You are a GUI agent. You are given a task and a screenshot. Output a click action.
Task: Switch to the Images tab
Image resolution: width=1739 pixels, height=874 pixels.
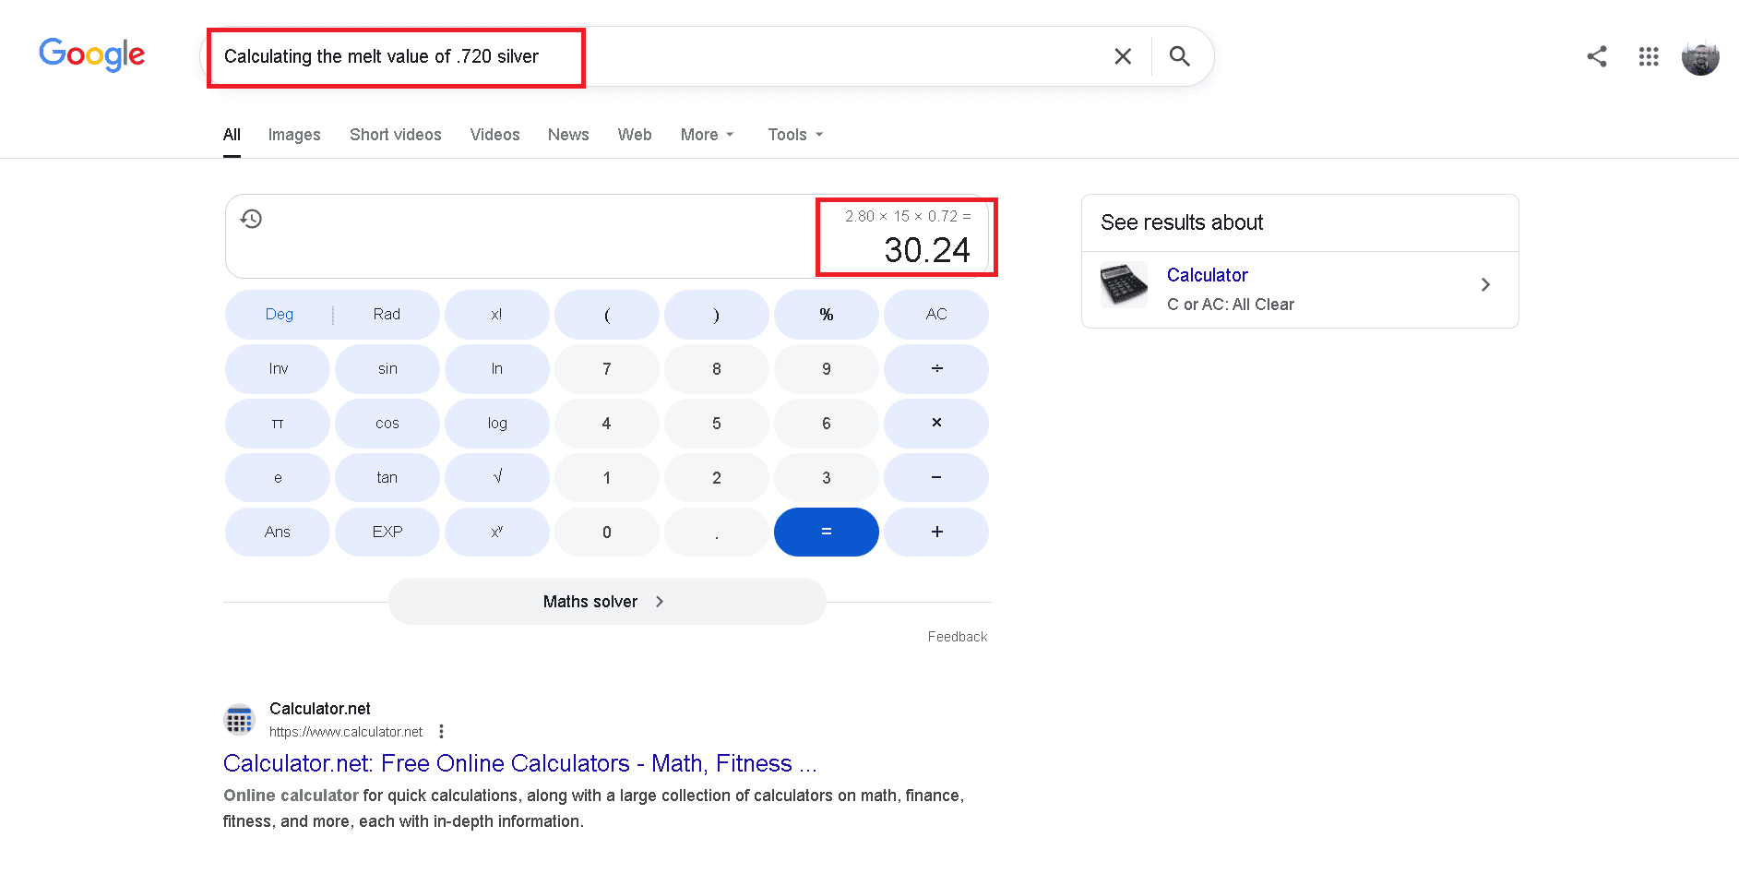(294, 135)
